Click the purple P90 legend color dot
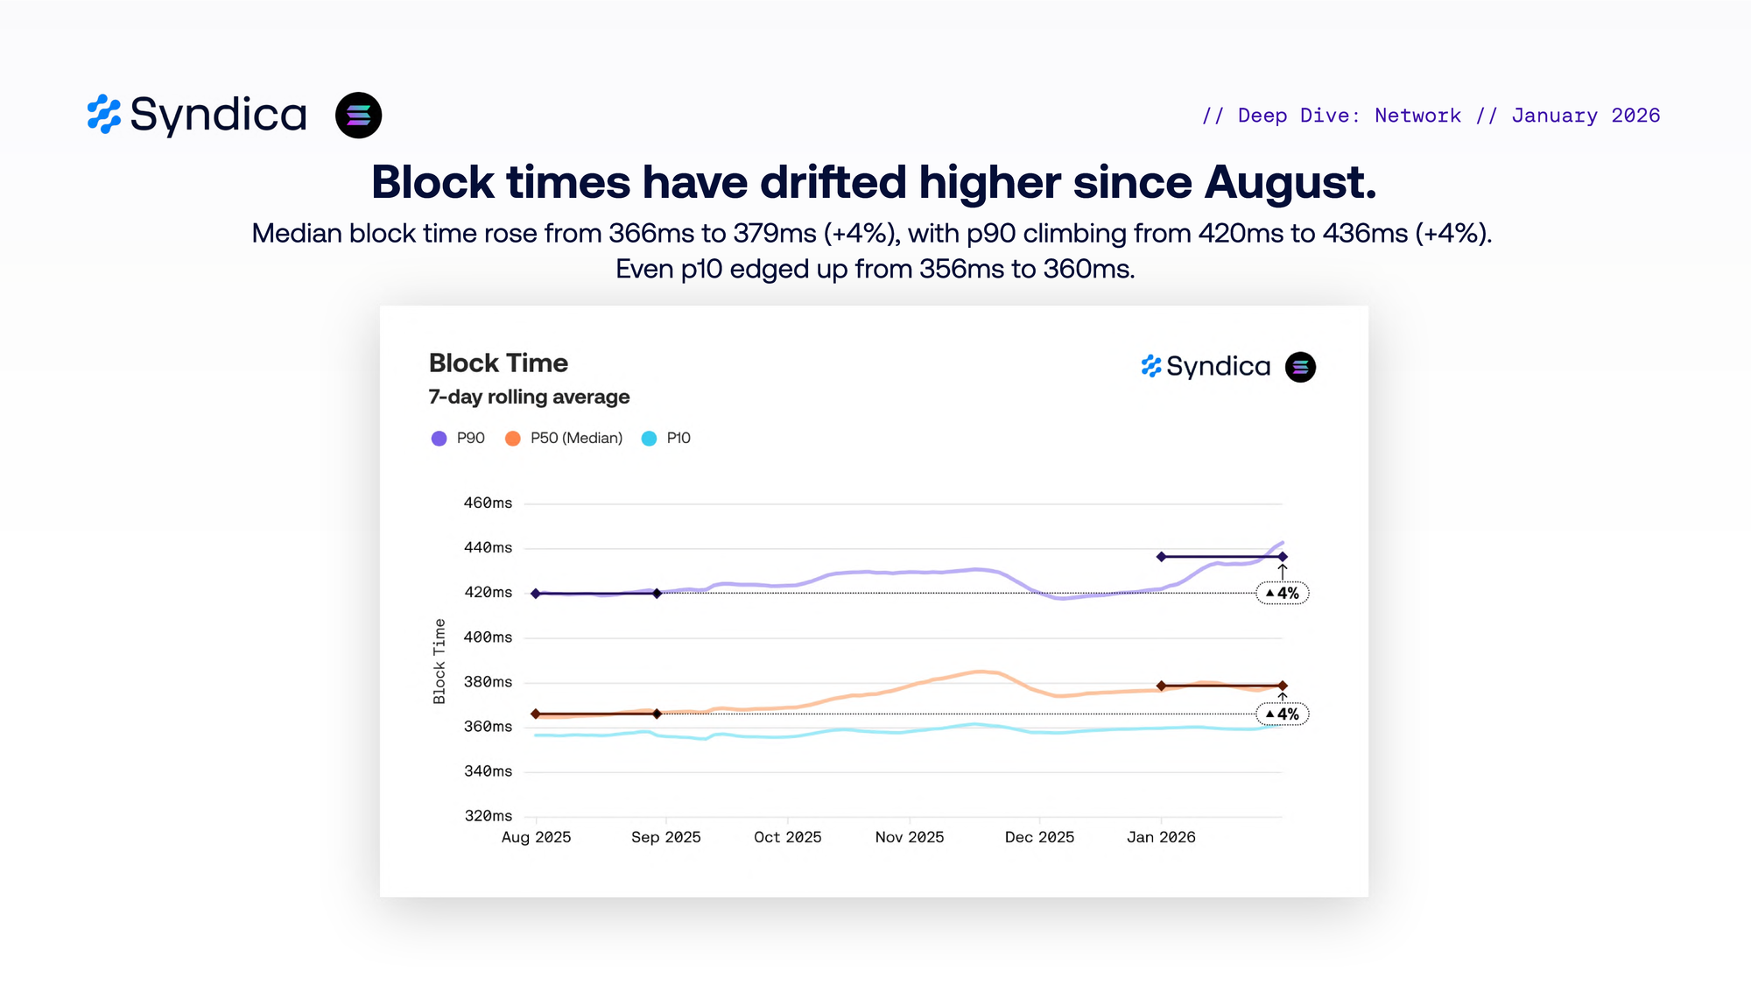The image size is (1751, 985). [439, 438]
